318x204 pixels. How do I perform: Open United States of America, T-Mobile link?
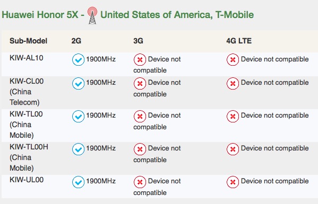177,15
